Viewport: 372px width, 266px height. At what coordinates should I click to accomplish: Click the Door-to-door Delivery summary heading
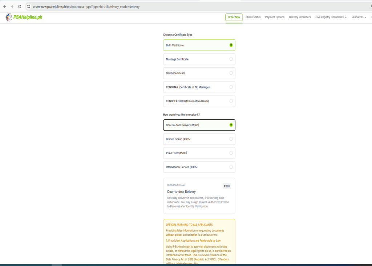pos(181,192)
